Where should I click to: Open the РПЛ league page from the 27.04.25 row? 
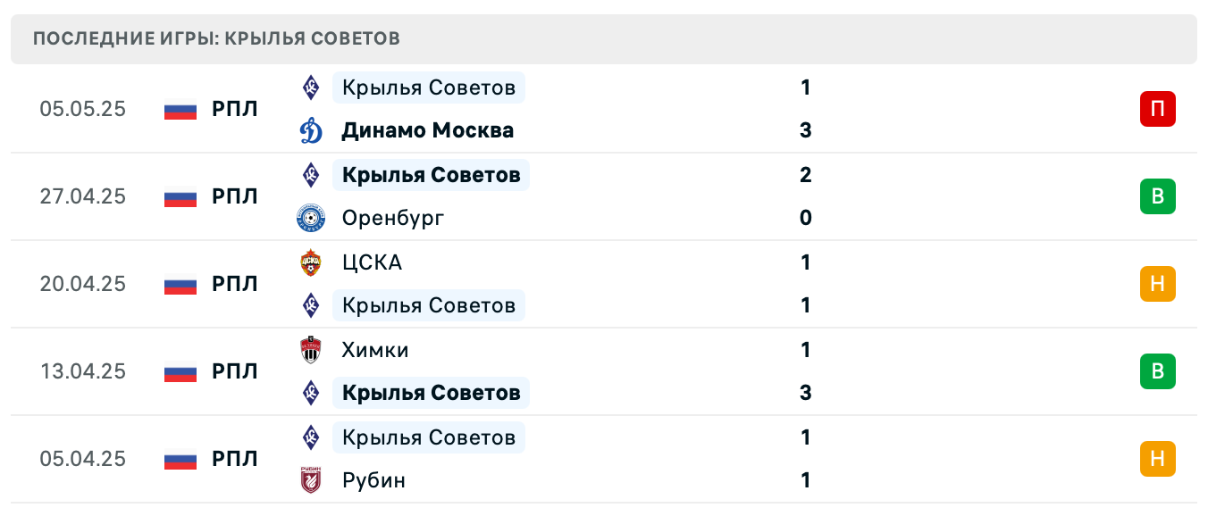pos(235,196)
